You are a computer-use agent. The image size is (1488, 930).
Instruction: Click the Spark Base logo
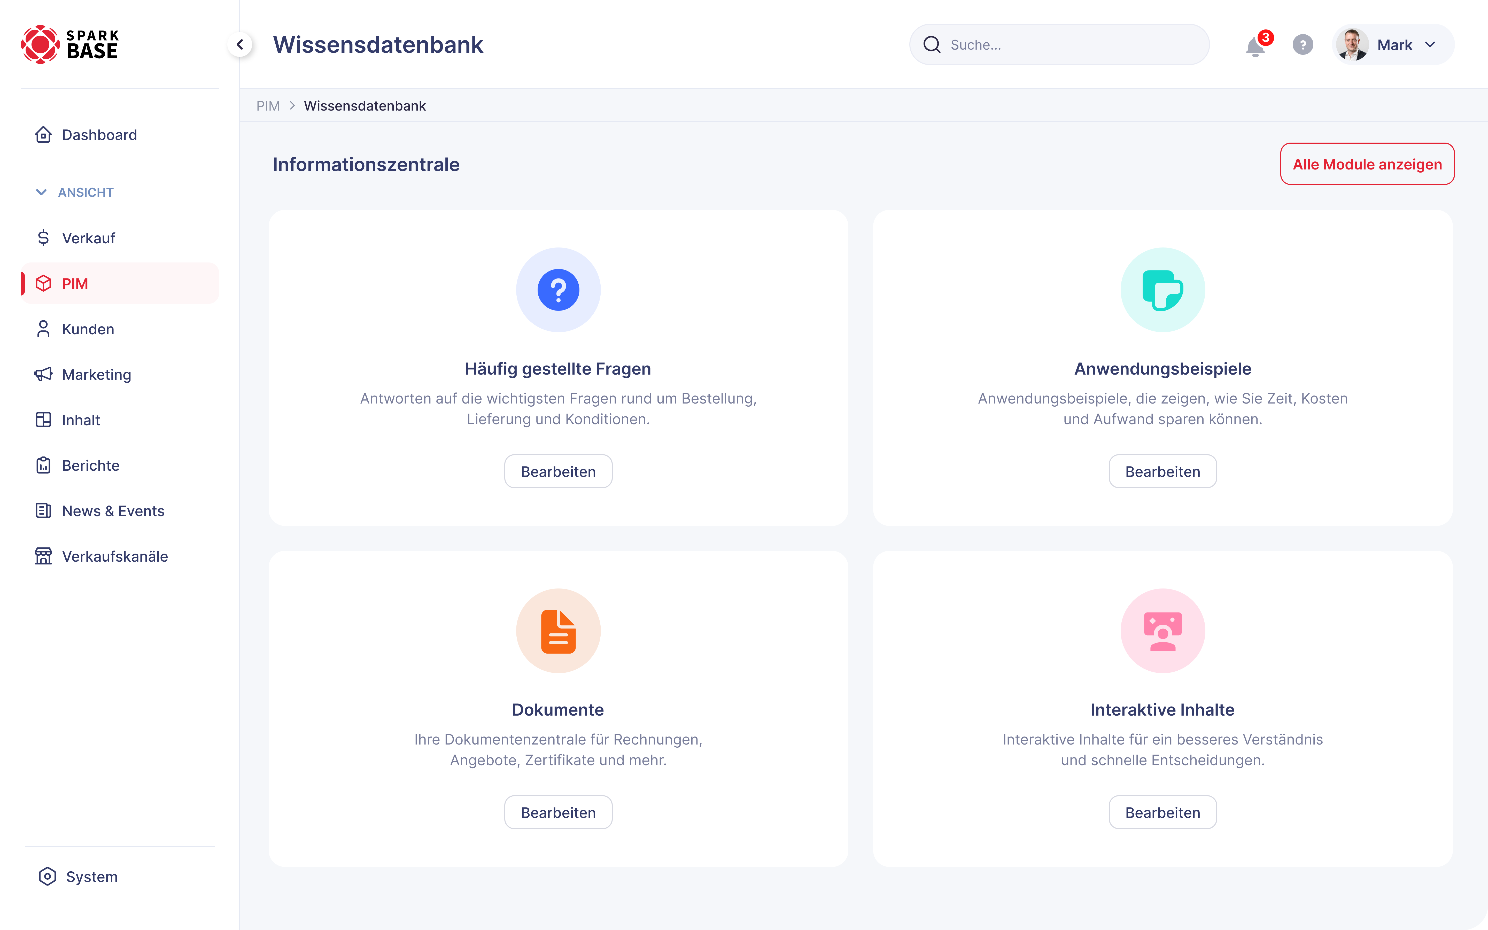click(x=69, y=44)
